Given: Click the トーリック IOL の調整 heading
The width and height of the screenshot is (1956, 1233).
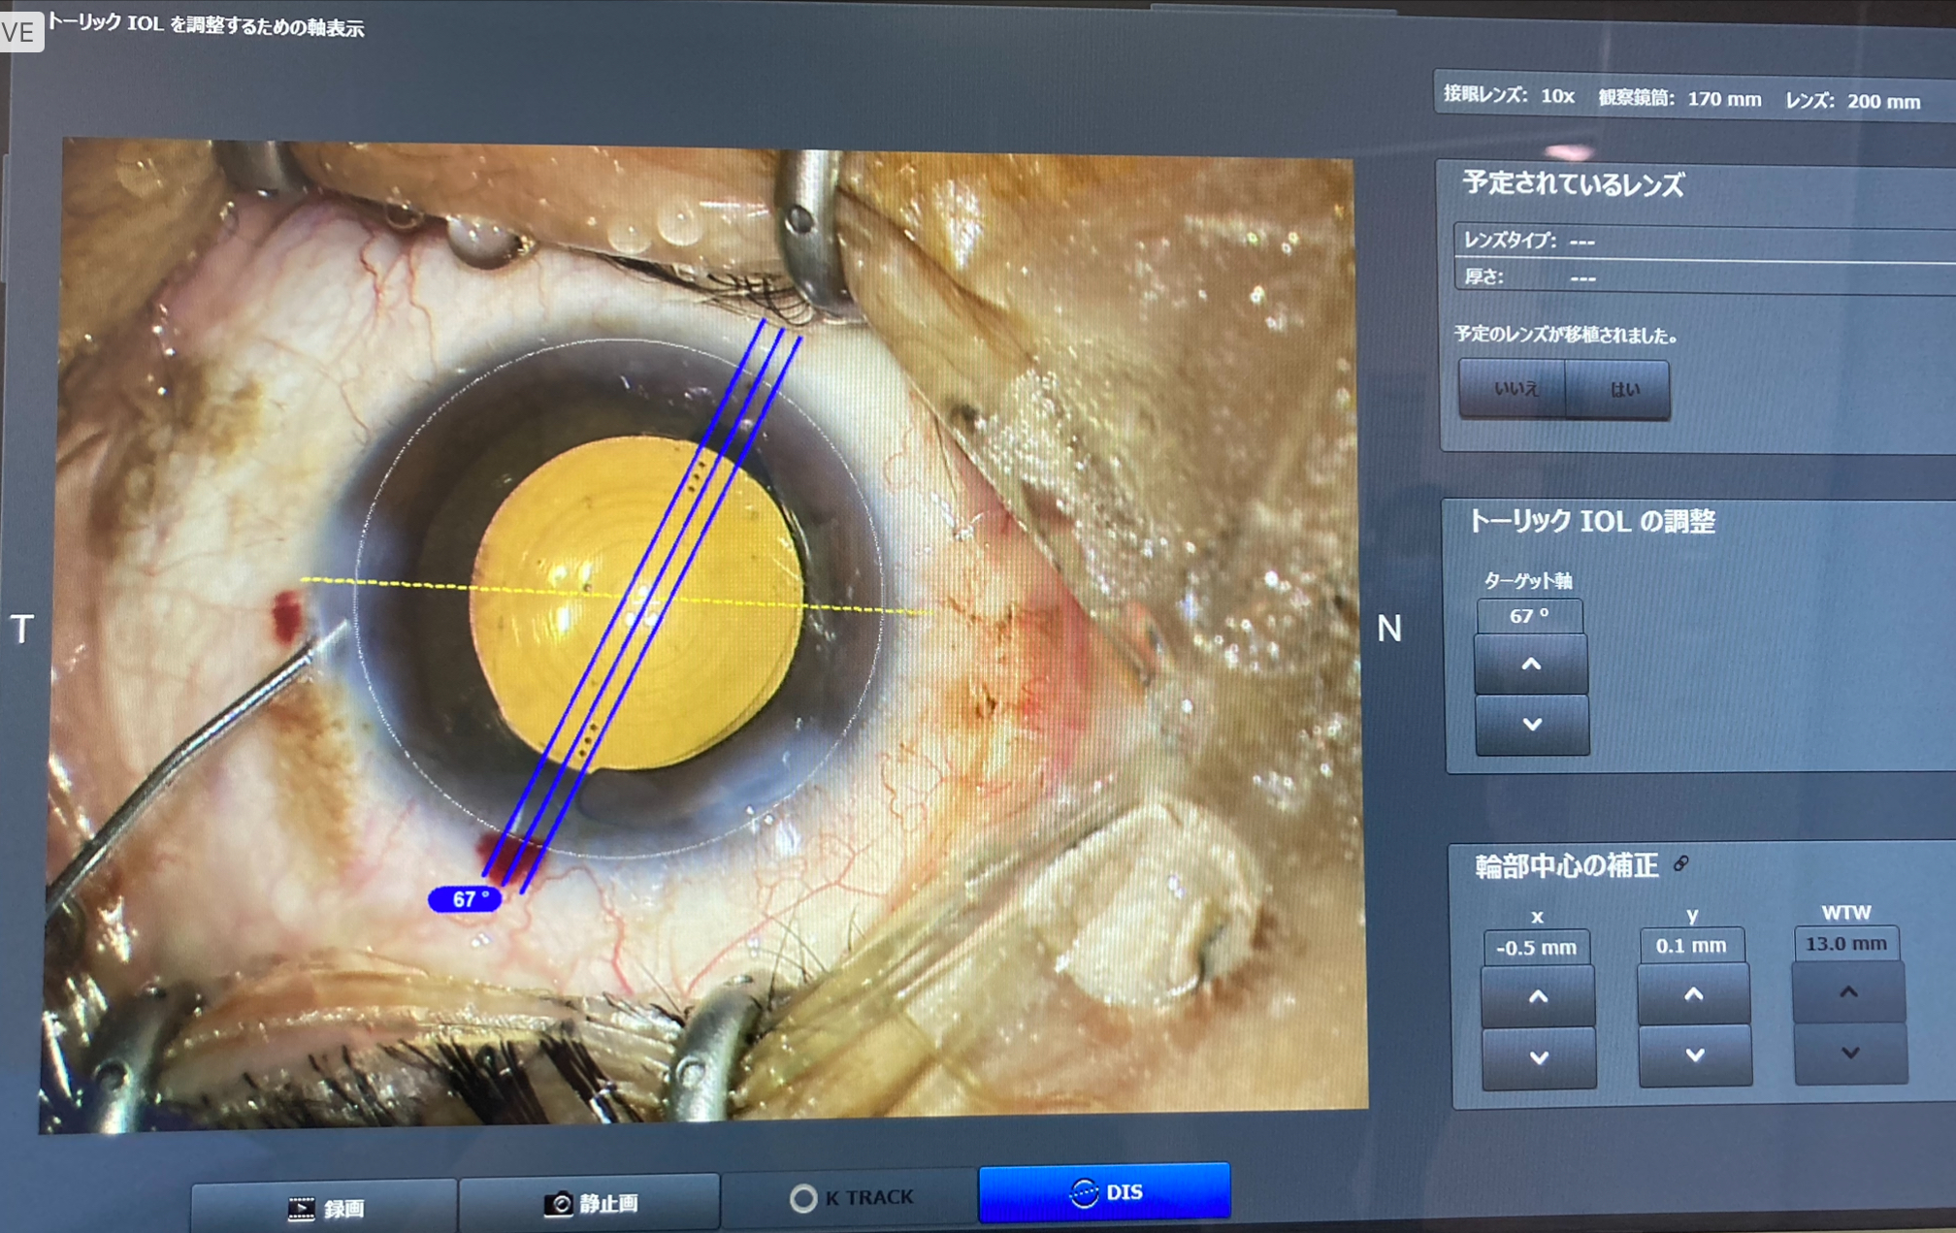Looking at the screenshot, I should pos(1591,521).
